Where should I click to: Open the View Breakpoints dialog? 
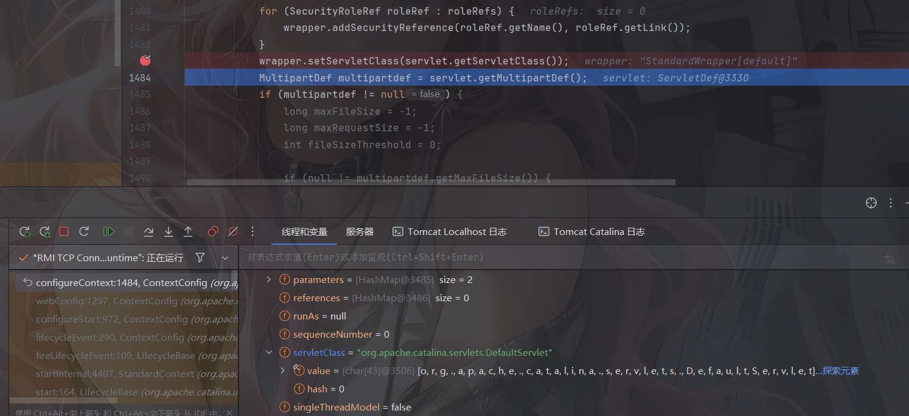[213, 231]
